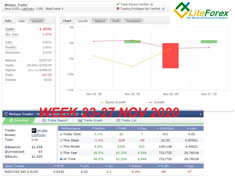235x179 pixels.
Task: Open the Trade List tab
Action: coord(126,120)
